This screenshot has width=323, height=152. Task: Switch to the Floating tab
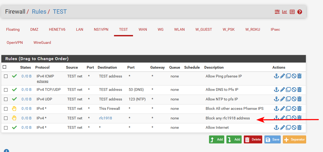pos(13,29)
